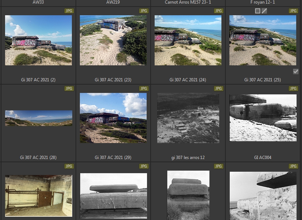Choose the Gi 307 AC 2021 (29) photo
Image resolution: width=302 pixels, height=220 pixels.
click(113, 118)
